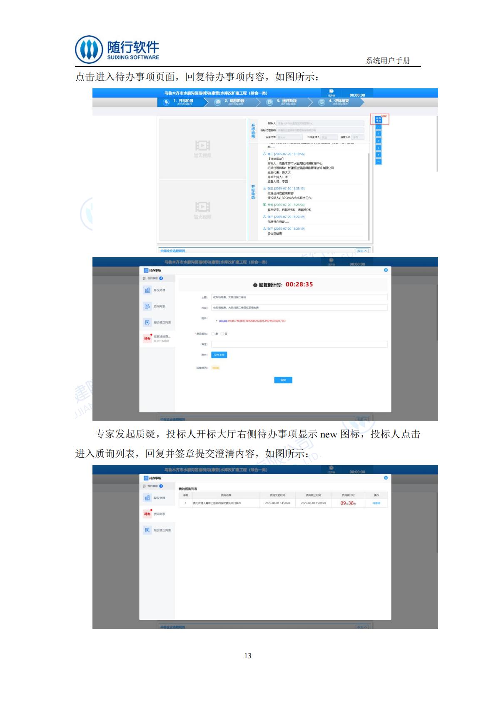The image size is (496, 701).
Task: Open 异议处理 in the 回复倒计时 dialog sidebar
Action: click(x=157, y=290)
